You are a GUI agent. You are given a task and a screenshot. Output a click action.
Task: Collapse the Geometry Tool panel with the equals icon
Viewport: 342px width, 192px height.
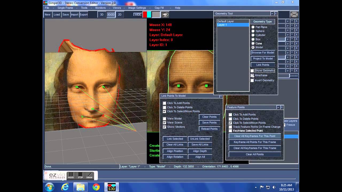pos(272,14)
